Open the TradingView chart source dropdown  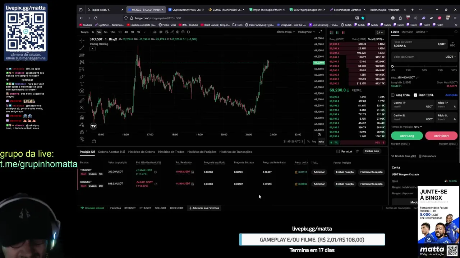coord(306,32)
